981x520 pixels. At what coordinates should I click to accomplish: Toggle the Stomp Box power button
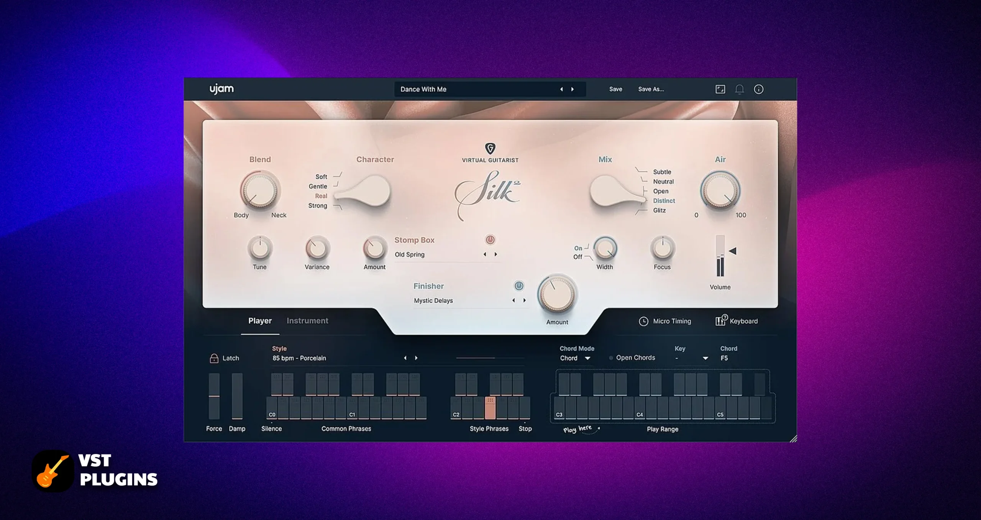490,240
